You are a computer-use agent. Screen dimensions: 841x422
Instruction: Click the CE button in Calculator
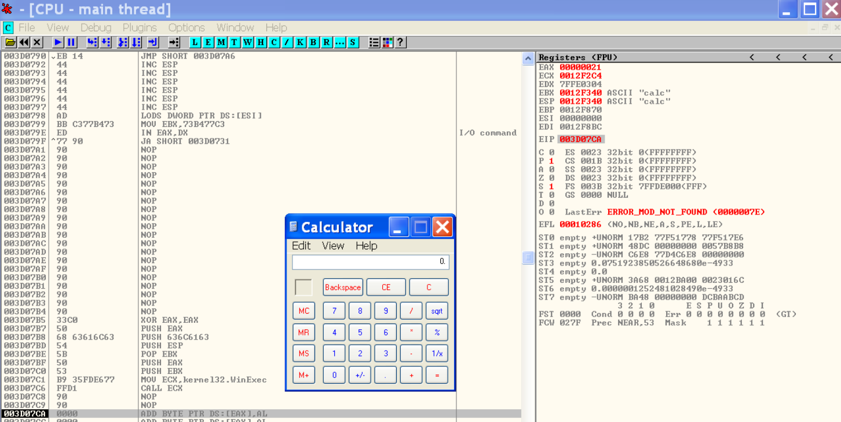click(386, 288)
